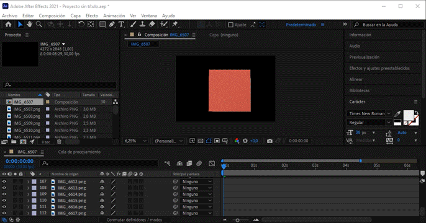
Task: Click the Home icon in toolbar
Action: pyautogui.click(x=8, y=24)
